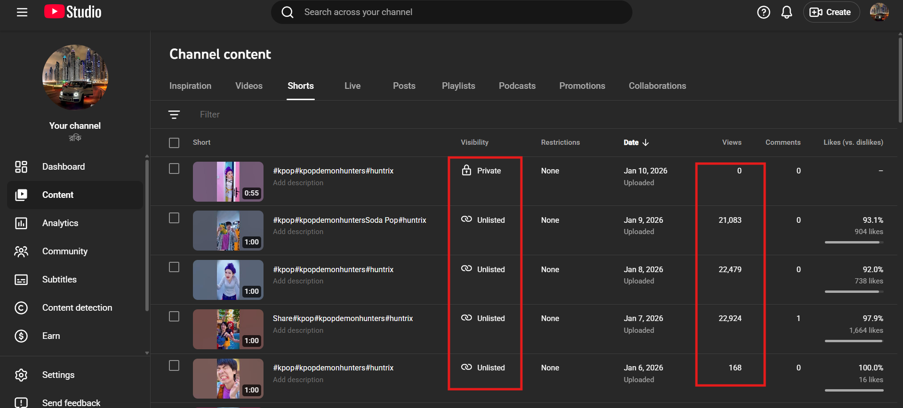Screen dimensions: 903x408
Task: Select the Jan 10, 2026 short checkbox
Action: [x=174, y=169]
